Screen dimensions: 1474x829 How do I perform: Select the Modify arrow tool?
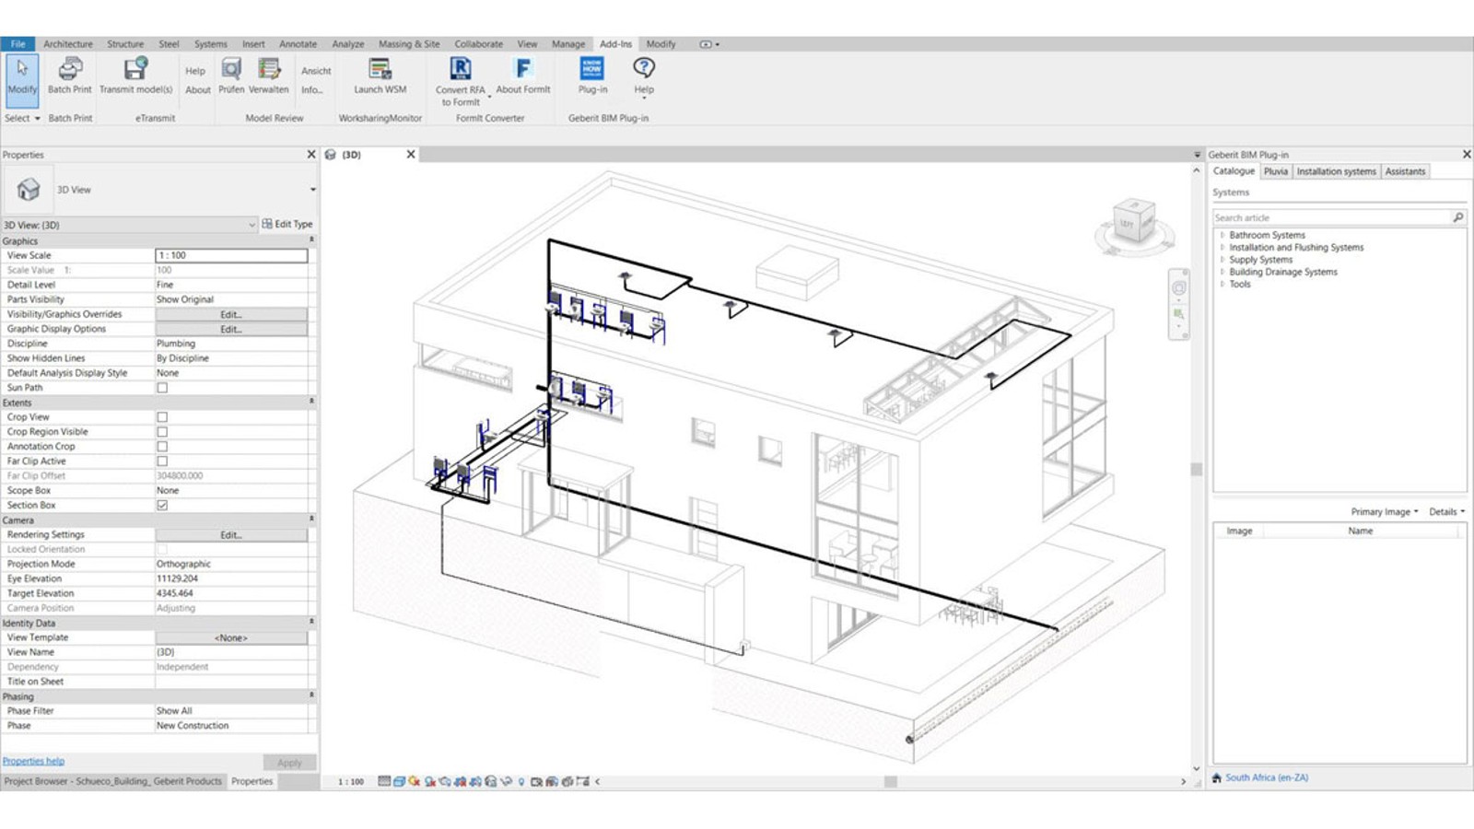(20, 71)
